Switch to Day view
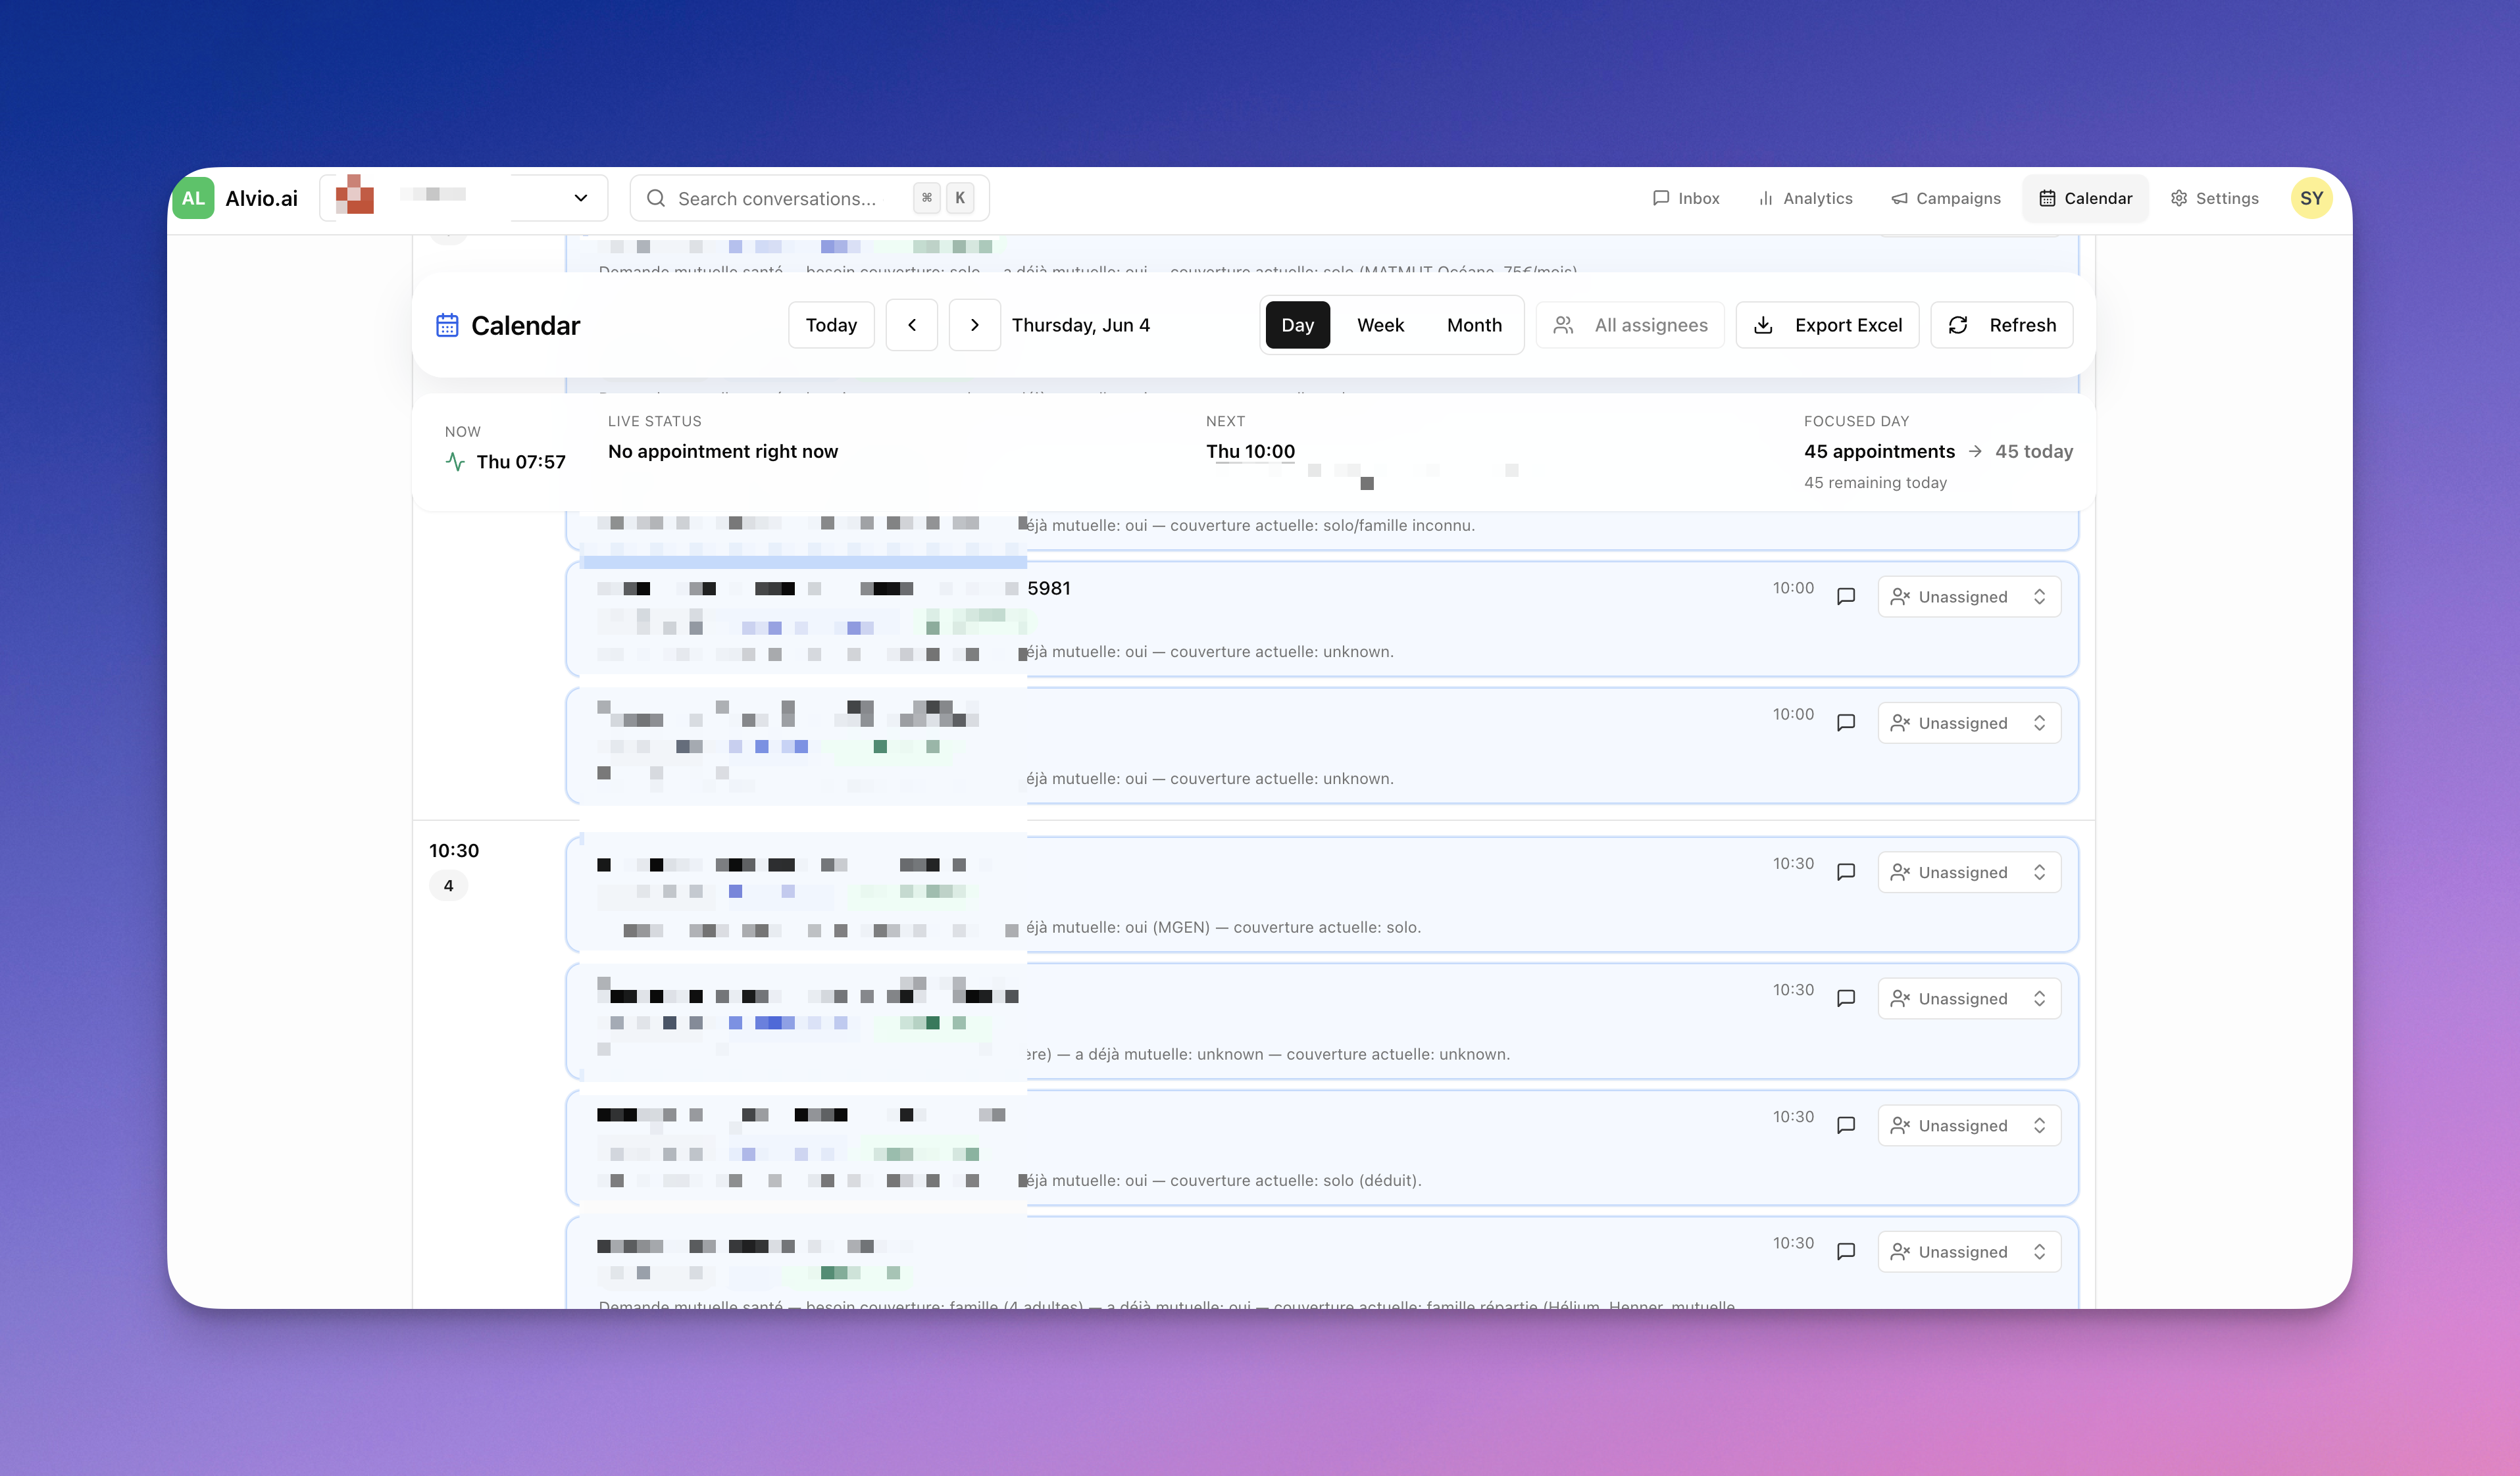The image size is (2520, 1476). 1297,325
